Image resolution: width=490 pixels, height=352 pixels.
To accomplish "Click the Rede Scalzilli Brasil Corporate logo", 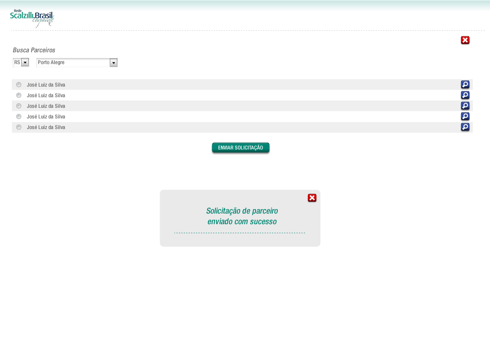I will 32,18.
